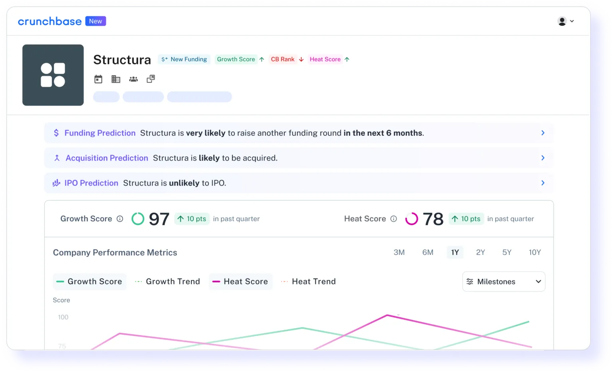Viewport: 612px width, 372px height.
Task: Open the Heat Score info icon
Action: tap(394, 219)
